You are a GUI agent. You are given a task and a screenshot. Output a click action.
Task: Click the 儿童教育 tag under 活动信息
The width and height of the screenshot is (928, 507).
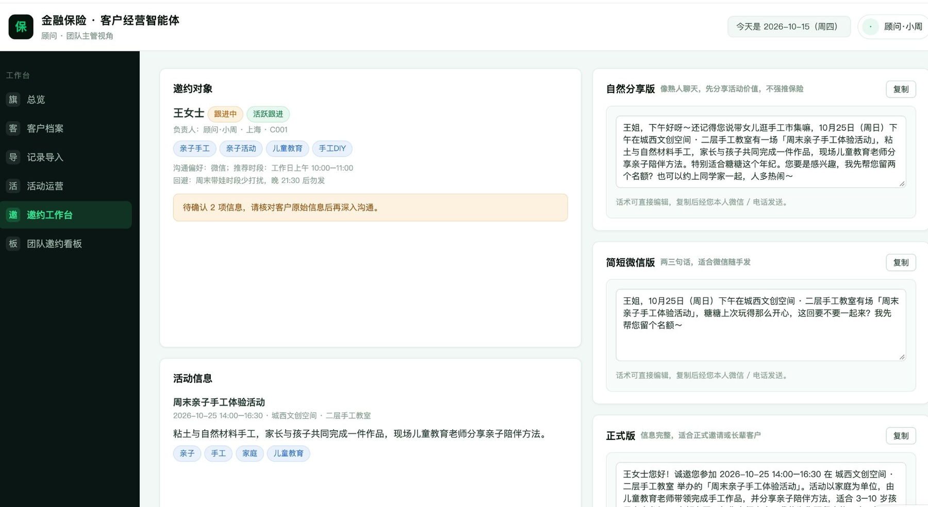[x=288, y=453]
